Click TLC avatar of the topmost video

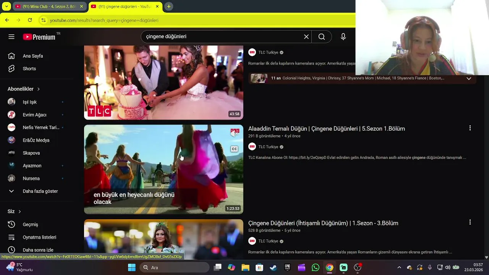click(252, 52)
